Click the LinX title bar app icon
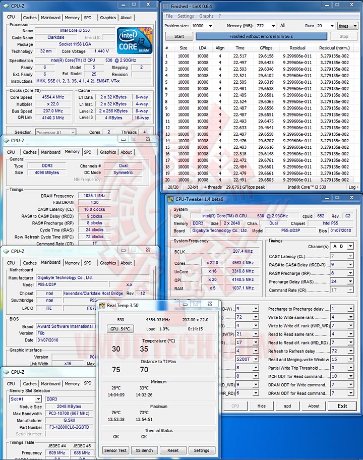This screenshot has width=363, height=460. (166, 6)
